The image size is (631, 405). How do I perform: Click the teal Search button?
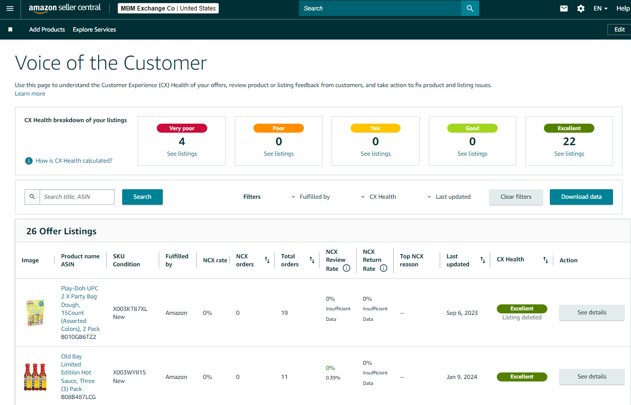142,197
